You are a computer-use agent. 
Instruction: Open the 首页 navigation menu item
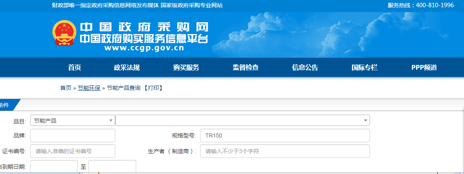pos(74,68)
